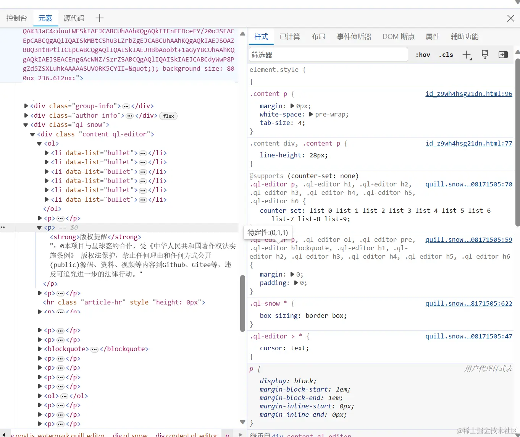Click the element.style rule header
The image size is (520, 437).
(x=278, y=70)
